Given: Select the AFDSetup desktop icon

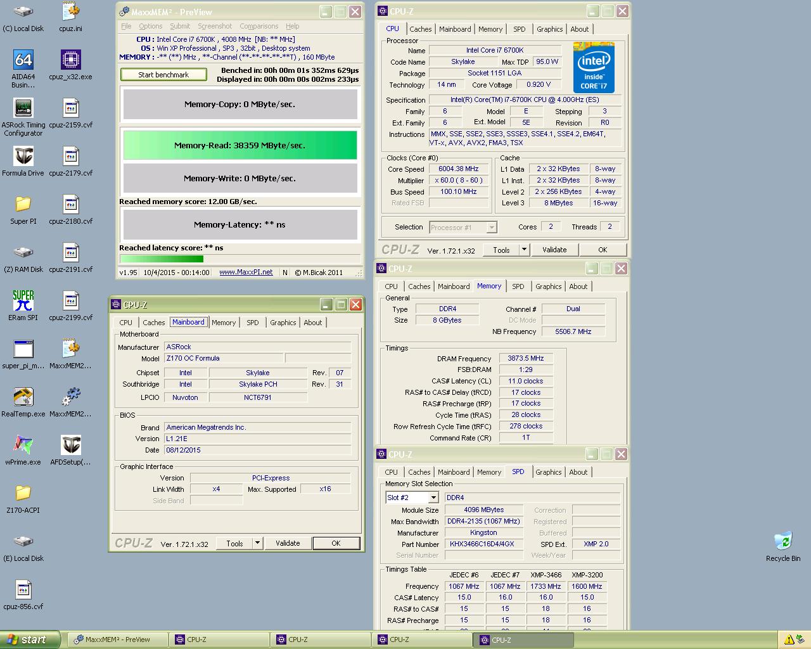Looking at the screenshot, I should click(x=70, y=451).
